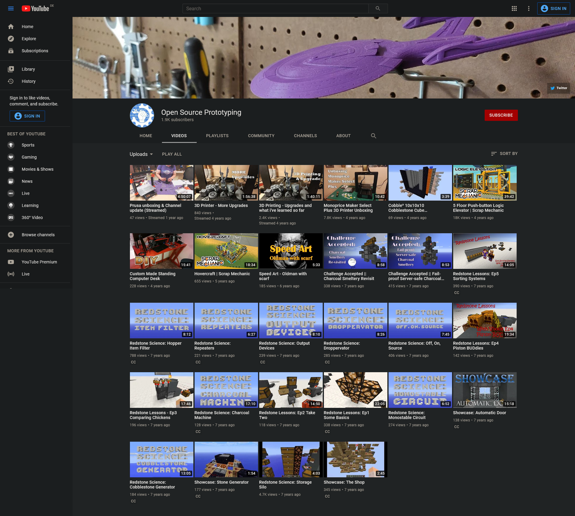Open Showcase Automatic Door thumbnail
Viewport: 575px width, 516px height.
pyautogui.click(x=485, y=390)
